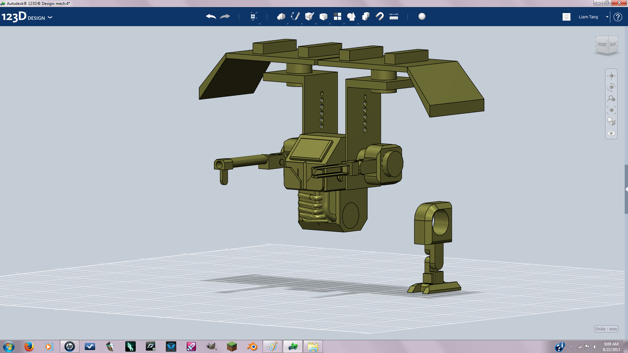Click the volume speaker tray icon
This screenshot has width=628, height=353.
(595, 347)
